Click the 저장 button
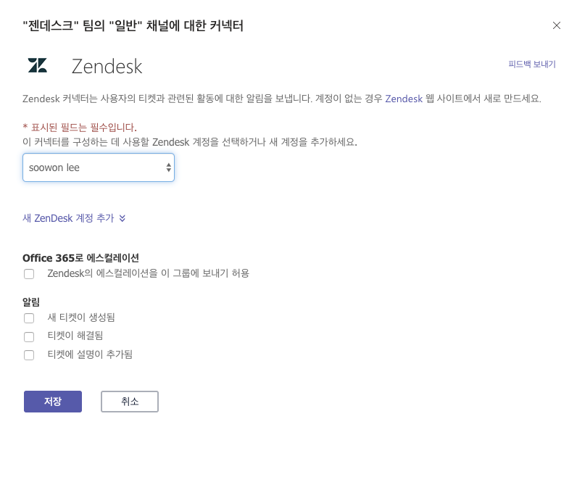Viewport: 577px width, 498px height. [x=53, y=402]
